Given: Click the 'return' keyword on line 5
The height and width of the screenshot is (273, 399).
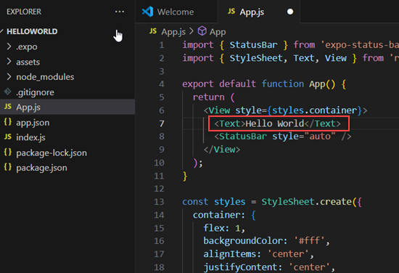Looking at the screenshot, I should (x=209, y=97).
